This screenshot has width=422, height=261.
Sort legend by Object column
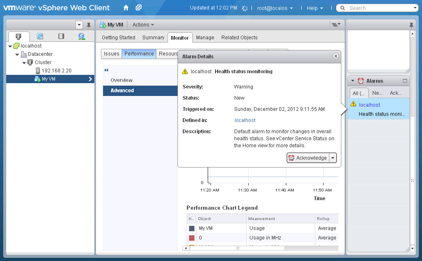(x=221, y=219)
